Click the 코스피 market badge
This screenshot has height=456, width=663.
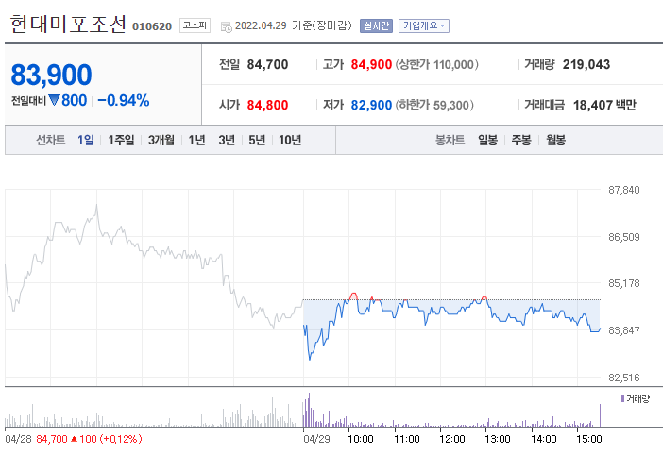pyautogui.click(x=195, y=25)
